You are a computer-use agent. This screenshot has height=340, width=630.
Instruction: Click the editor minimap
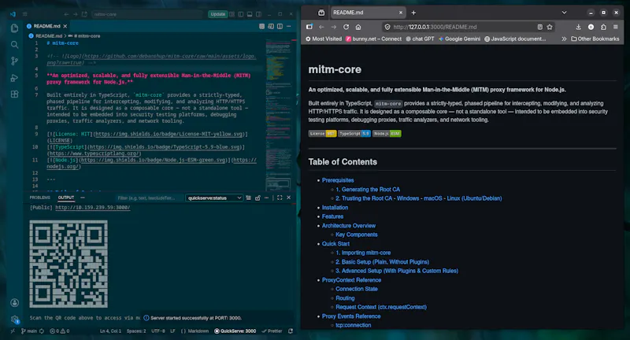click(278, 114)
